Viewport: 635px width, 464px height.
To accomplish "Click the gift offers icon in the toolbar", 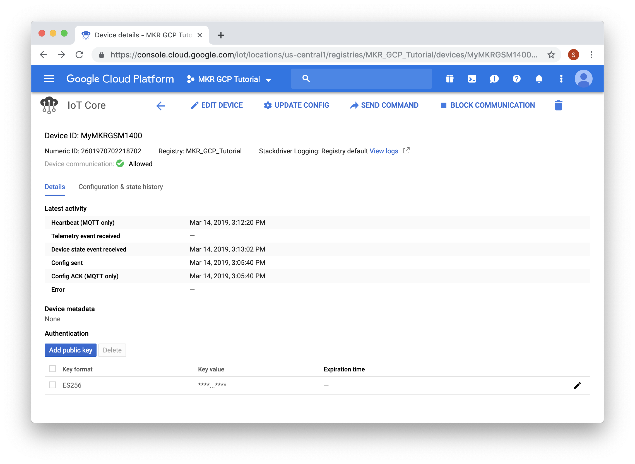I will point(449,79).
